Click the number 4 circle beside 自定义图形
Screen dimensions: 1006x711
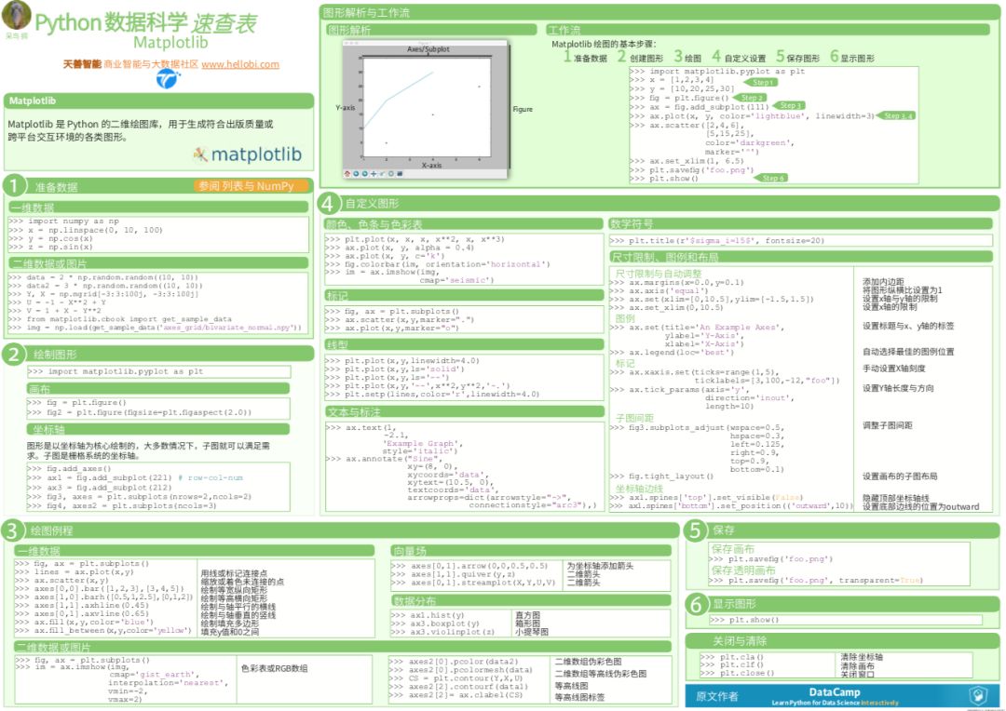pos(329,203)
